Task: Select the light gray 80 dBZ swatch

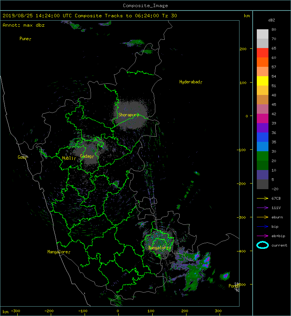Action: (262, 34)
